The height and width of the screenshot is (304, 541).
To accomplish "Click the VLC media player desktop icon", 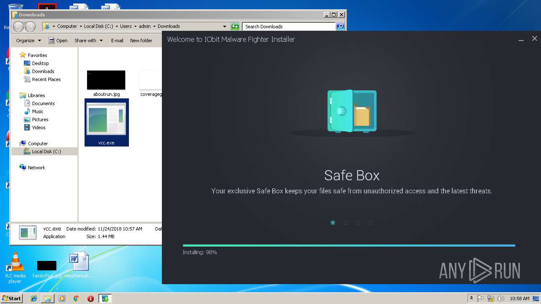I will (15, 267).
